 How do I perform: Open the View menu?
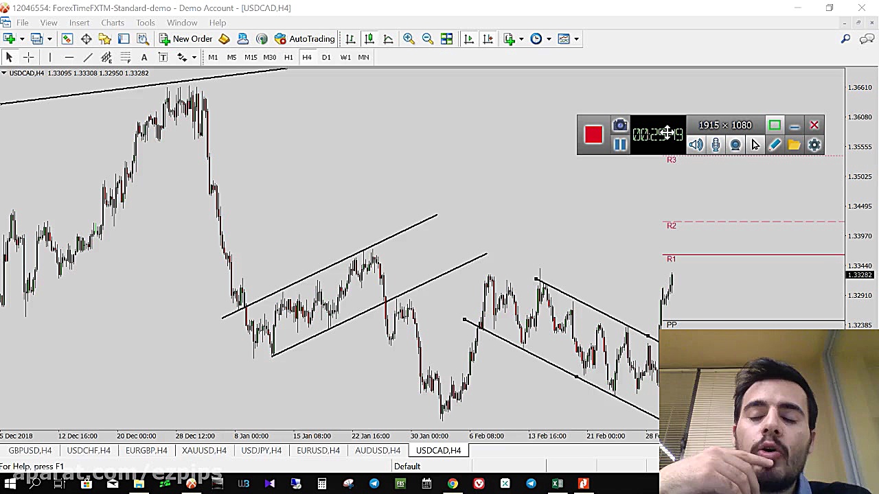click(49, 23)
